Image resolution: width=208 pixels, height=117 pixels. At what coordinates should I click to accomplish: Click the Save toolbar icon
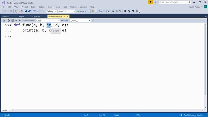pyautogui.click(x=26, y=11)
